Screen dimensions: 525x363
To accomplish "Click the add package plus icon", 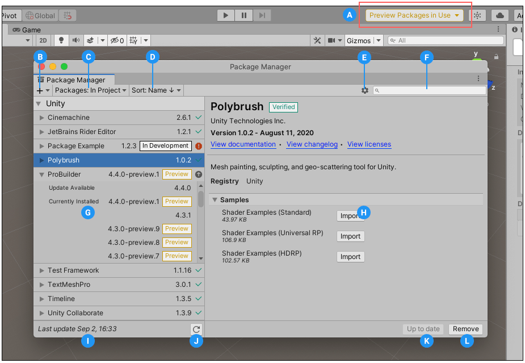I will pyautogui.click(x=40, y=90).
